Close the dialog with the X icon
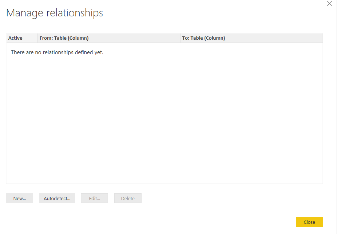 [x=329, y=4]
